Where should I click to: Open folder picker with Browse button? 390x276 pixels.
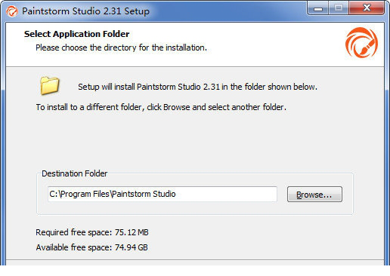tap(314, 195)
